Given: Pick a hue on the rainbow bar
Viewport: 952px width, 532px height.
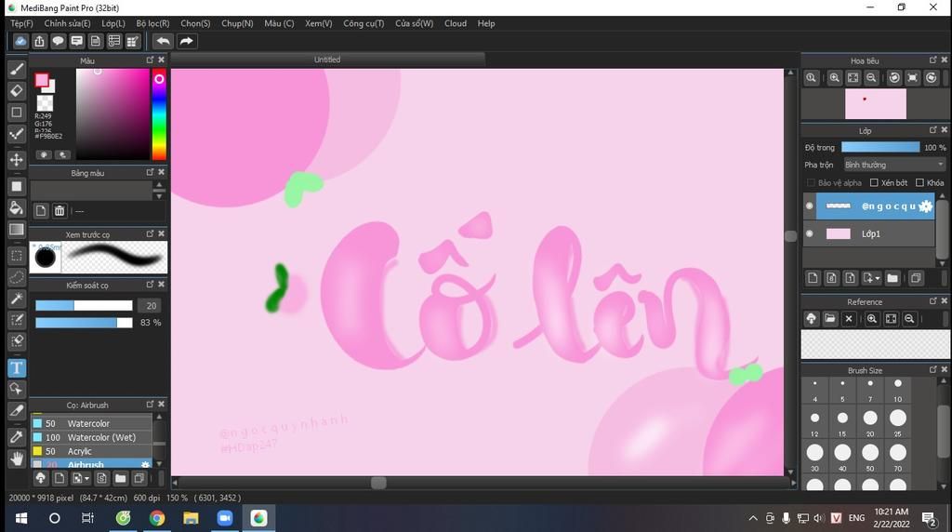Looking at the screenshot, I should pos(158,114).
